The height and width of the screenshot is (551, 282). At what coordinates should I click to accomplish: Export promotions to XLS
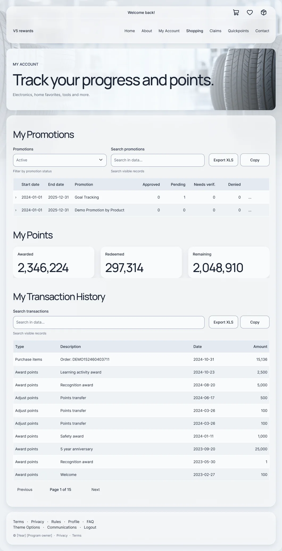pyautogui.click(x=223, y=160)
